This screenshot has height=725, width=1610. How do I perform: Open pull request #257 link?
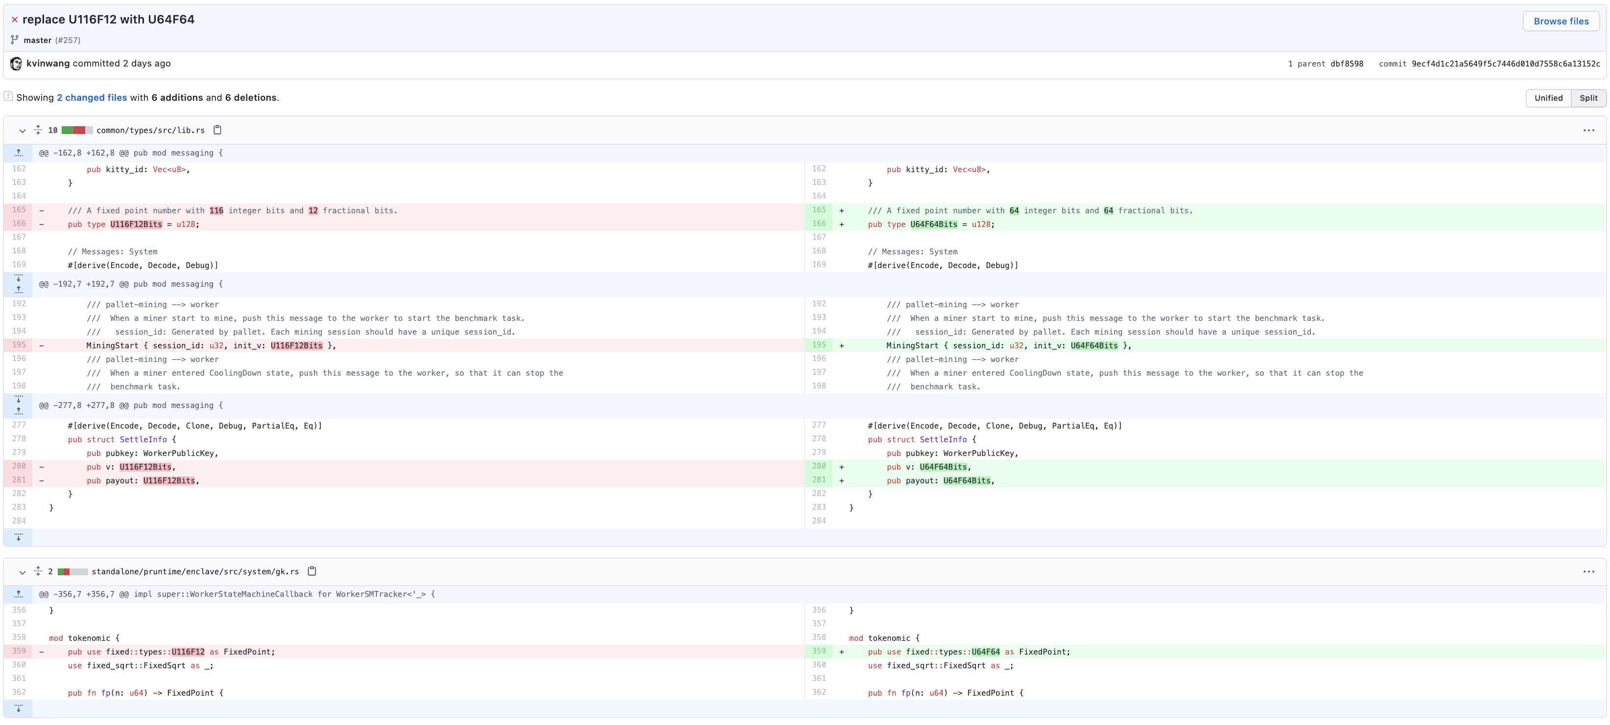pos(68,40)
